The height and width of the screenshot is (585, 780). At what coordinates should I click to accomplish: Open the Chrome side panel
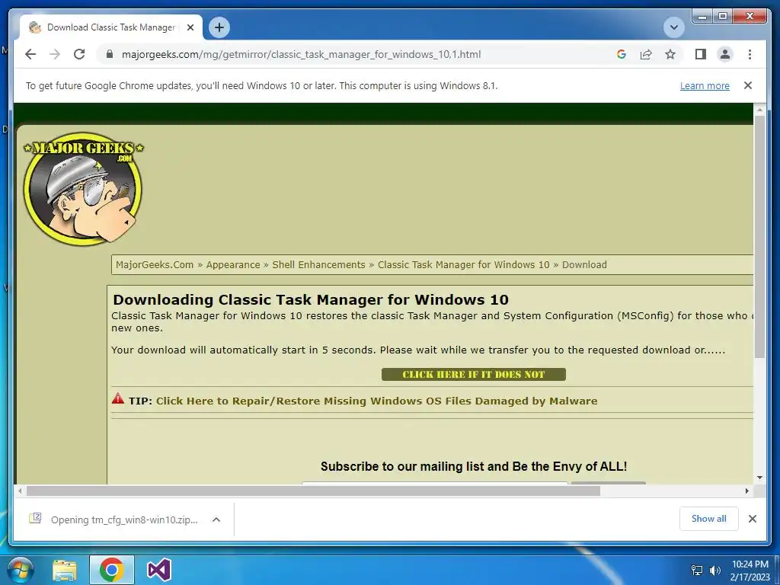(701, 54)
